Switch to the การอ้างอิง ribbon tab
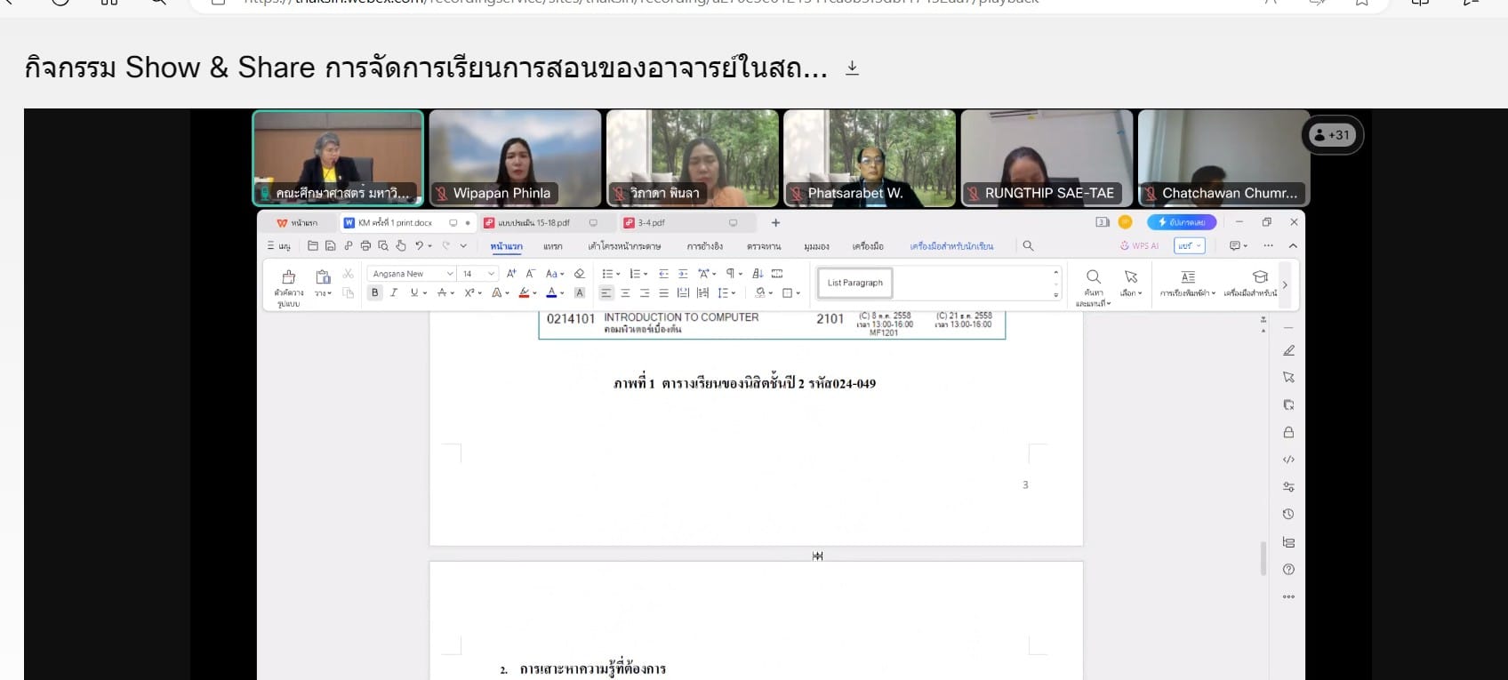The image size is (1508, 680). tap(705, 246)
